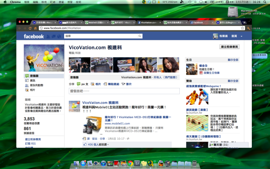Viewport: 270px width, 169px height.
Task: Open Macintosh HD drive on desktop
Action: (x=233, y=12)
